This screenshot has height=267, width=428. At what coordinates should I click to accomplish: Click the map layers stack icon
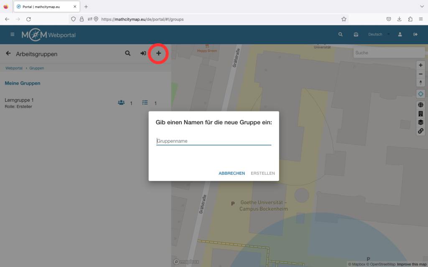click(x=420, y=122)
